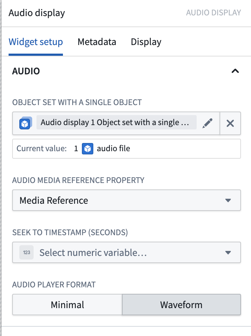
Task: Switch to the Metadata tab
Action: click(x=97, y=42)
